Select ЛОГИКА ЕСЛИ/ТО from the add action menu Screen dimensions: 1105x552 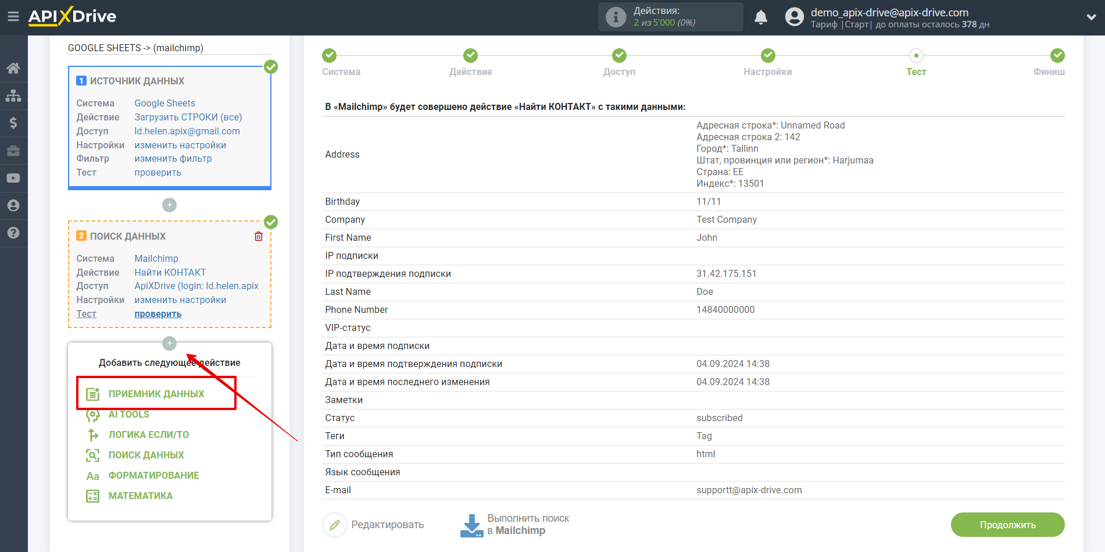click(x=149, y=435)
